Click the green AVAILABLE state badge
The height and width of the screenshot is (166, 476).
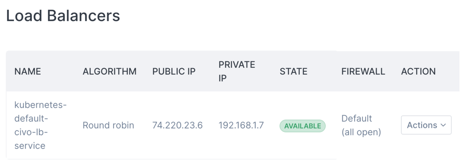302,126
